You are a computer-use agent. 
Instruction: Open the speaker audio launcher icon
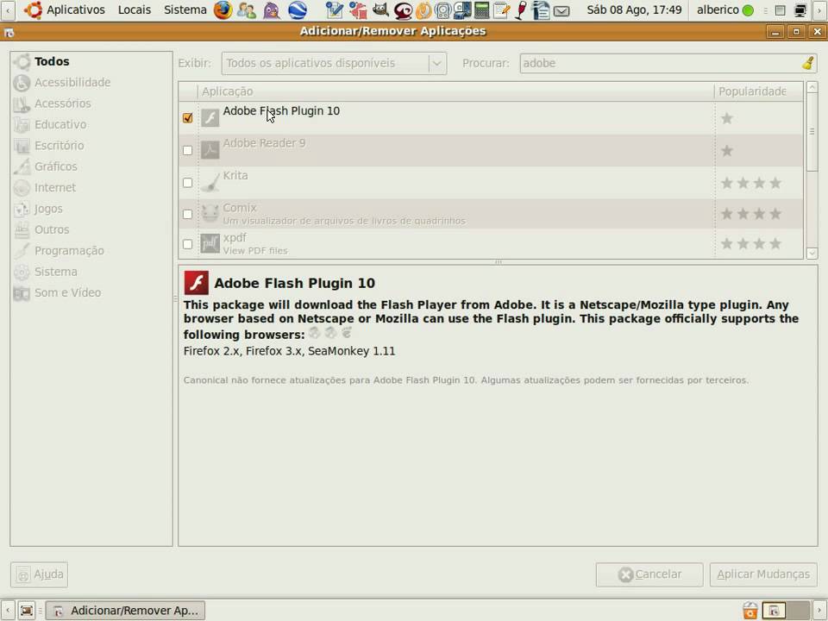click(443, 10)
